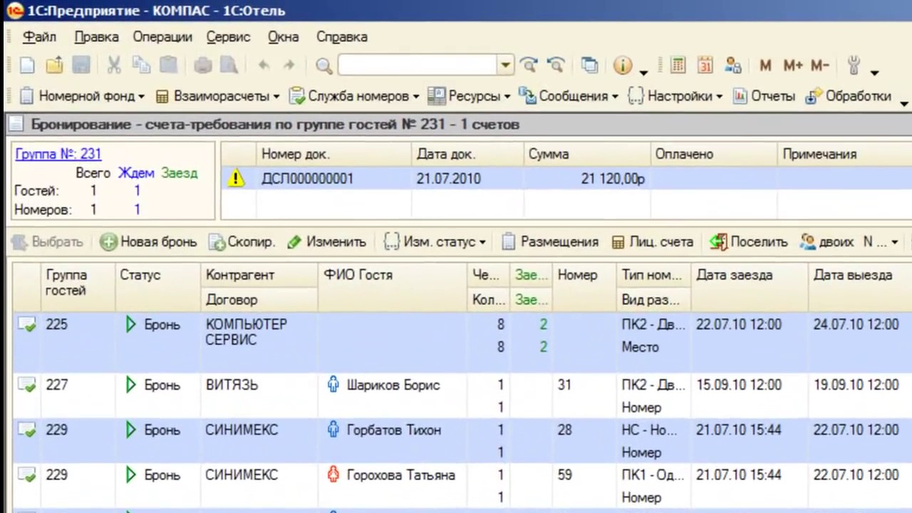The height and width of the screenshot is (513, 912).
Task: Click the Print preview icon
Action: coord(229,66)
